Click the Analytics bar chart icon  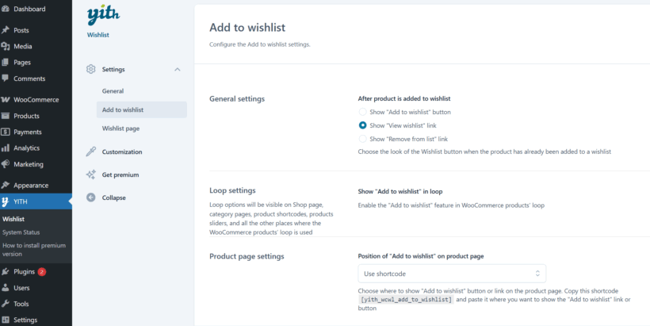(6, 148)
